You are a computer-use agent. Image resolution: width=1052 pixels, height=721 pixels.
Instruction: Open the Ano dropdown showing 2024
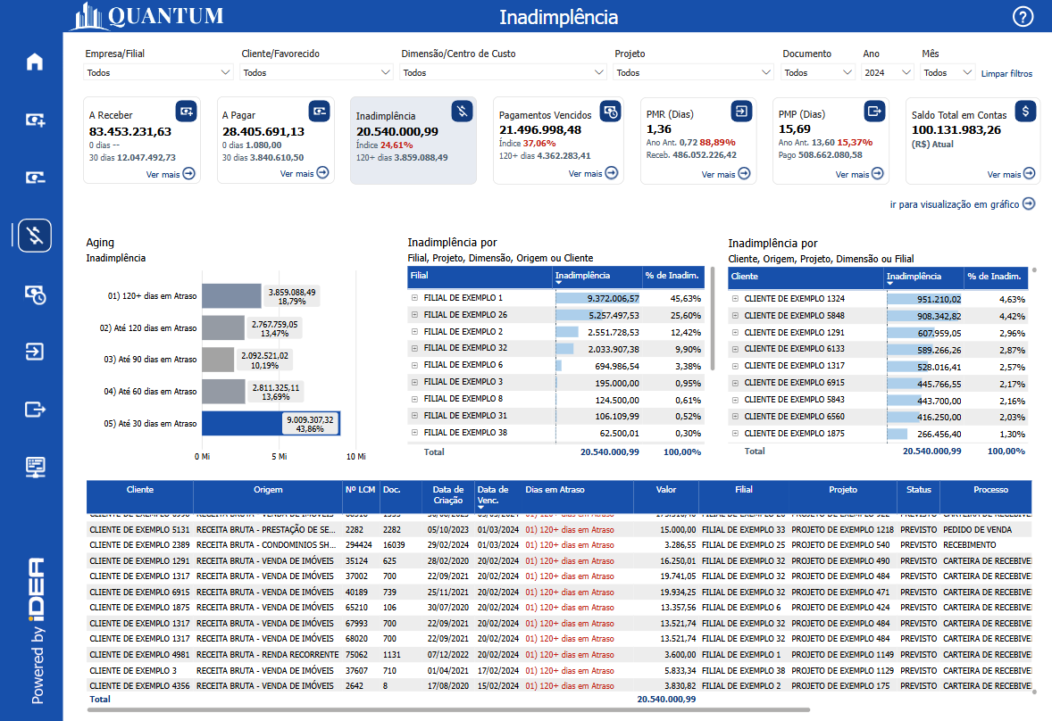[885, 72]
